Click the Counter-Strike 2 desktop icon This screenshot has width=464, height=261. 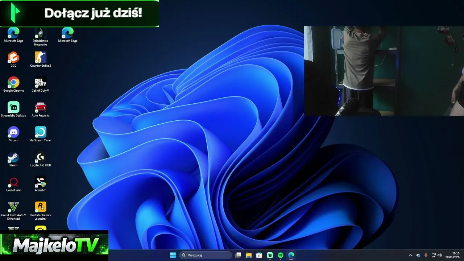(x=41, y=60)
